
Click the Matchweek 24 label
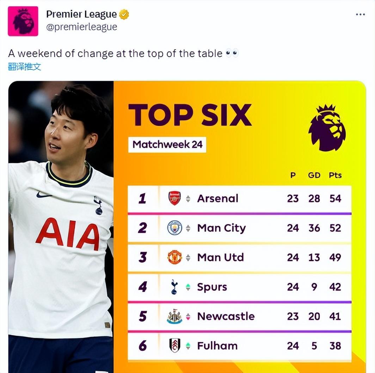[167, 145]
